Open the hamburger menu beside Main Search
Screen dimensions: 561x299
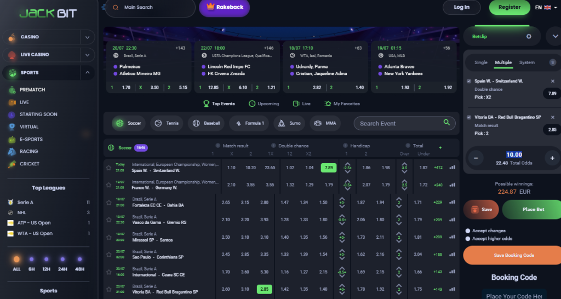(x=104, y=8)
